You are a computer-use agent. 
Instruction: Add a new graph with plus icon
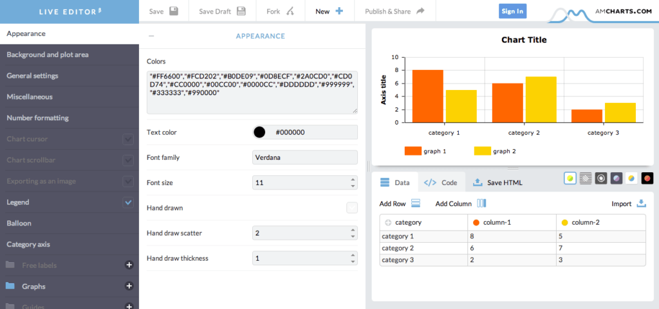click(129, 286)
